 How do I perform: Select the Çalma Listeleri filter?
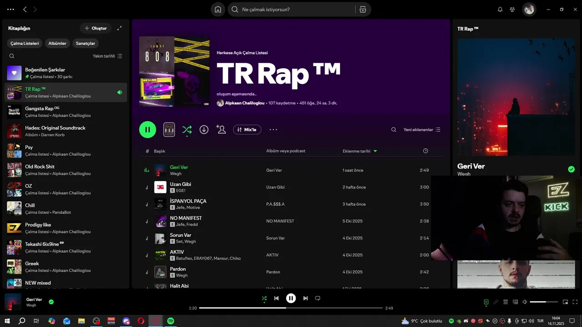tap(25, 44)
